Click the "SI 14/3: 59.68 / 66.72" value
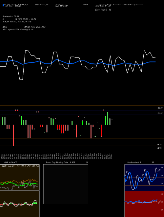The height and width of the screenshot is (217, 164). tap(26, 19)
